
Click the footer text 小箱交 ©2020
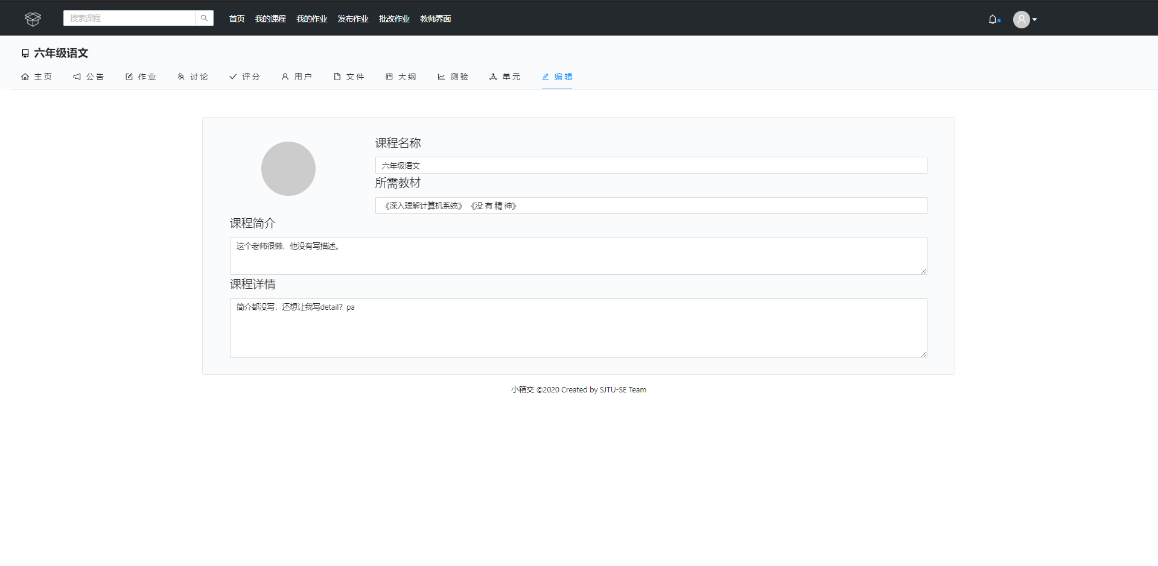coord(535,390)
